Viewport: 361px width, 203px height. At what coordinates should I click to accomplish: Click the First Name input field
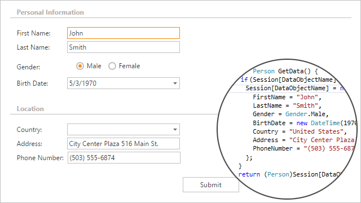[x=124, y=33]
